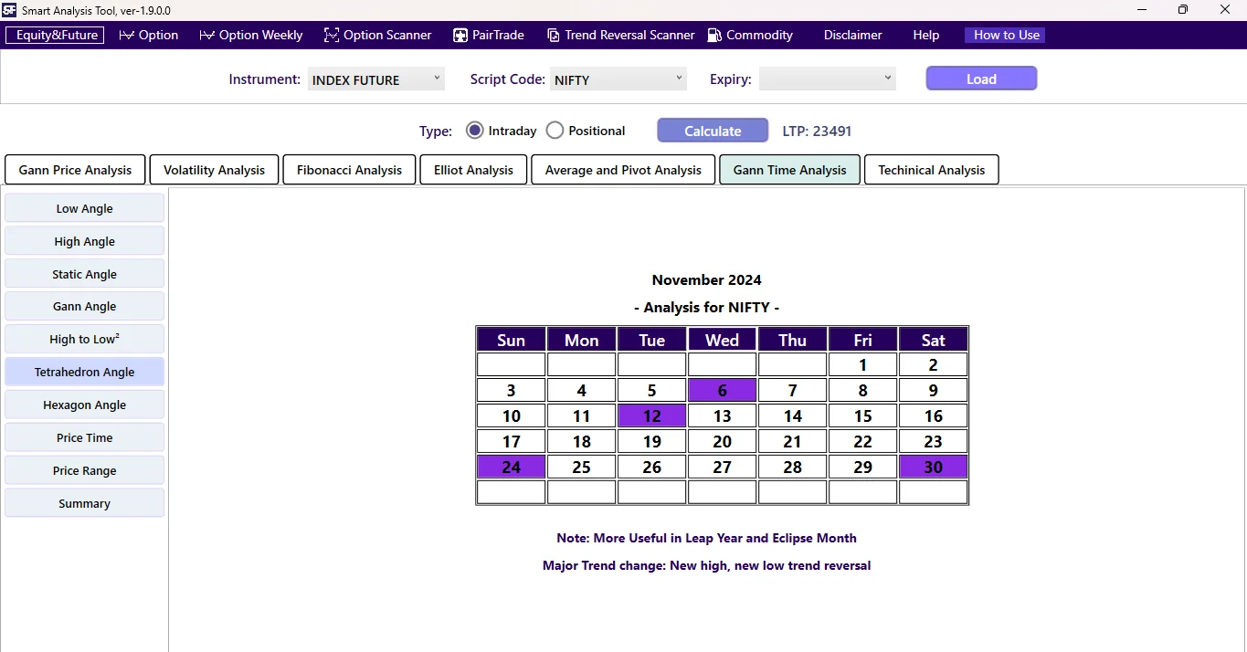The height and width of the screenshot is (652, 1247).
Task: Open the Technical Analysis tab
Action: [931, 169]
